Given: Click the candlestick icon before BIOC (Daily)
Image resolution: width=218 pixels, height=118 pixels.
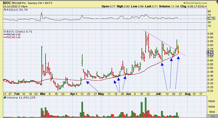Looking at the screenshot, I should point(5,31).
